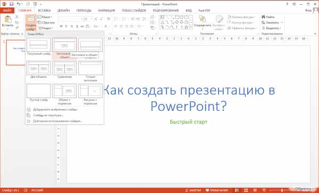Choose the Только заголовок layout thumbnail
319x193 pixels.
click(x=90, y=68)
